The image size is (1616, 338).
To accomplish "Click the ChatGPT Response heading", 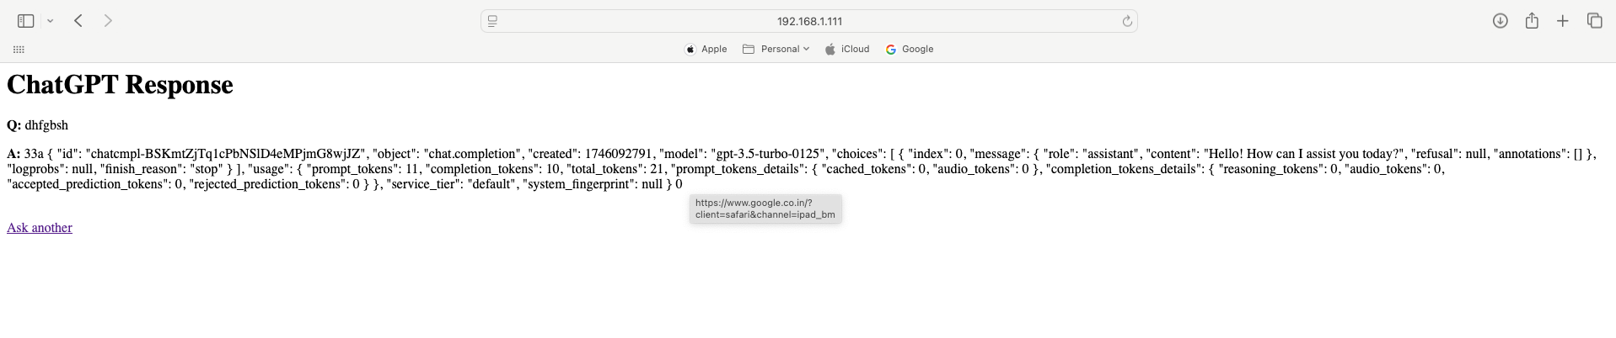I will point(120,85).
